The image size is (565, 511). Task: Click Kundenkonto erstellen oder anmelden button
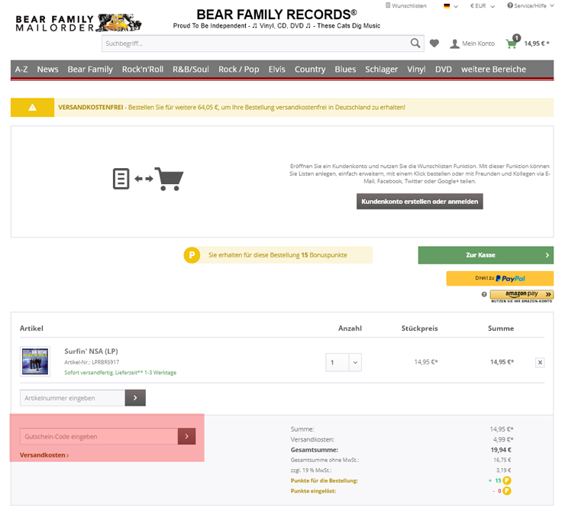[x=419, y=202]
